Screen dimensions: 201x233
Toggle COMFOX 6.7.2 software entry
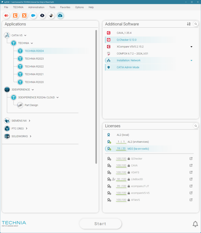[x=149, y=54]
